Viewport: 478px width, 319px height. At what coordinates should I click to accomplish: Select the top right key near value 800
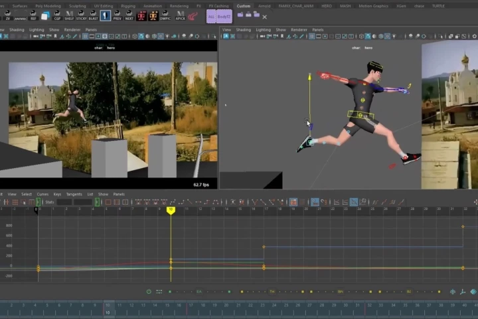(x=463, y=227)
